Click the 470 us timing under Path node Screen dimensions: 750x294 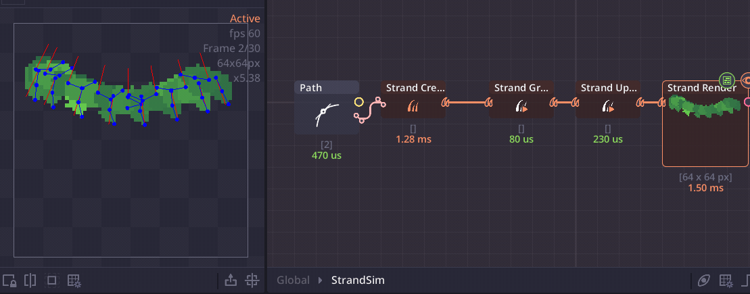click(326, 155)
